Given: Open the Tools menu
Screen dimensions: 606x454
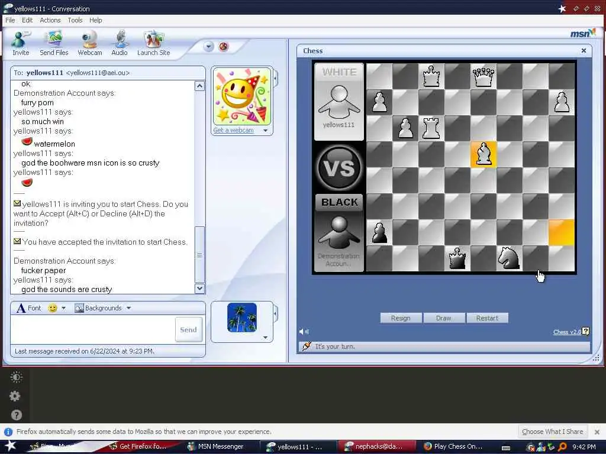Looking at the screenshot, I should (75, 20).
